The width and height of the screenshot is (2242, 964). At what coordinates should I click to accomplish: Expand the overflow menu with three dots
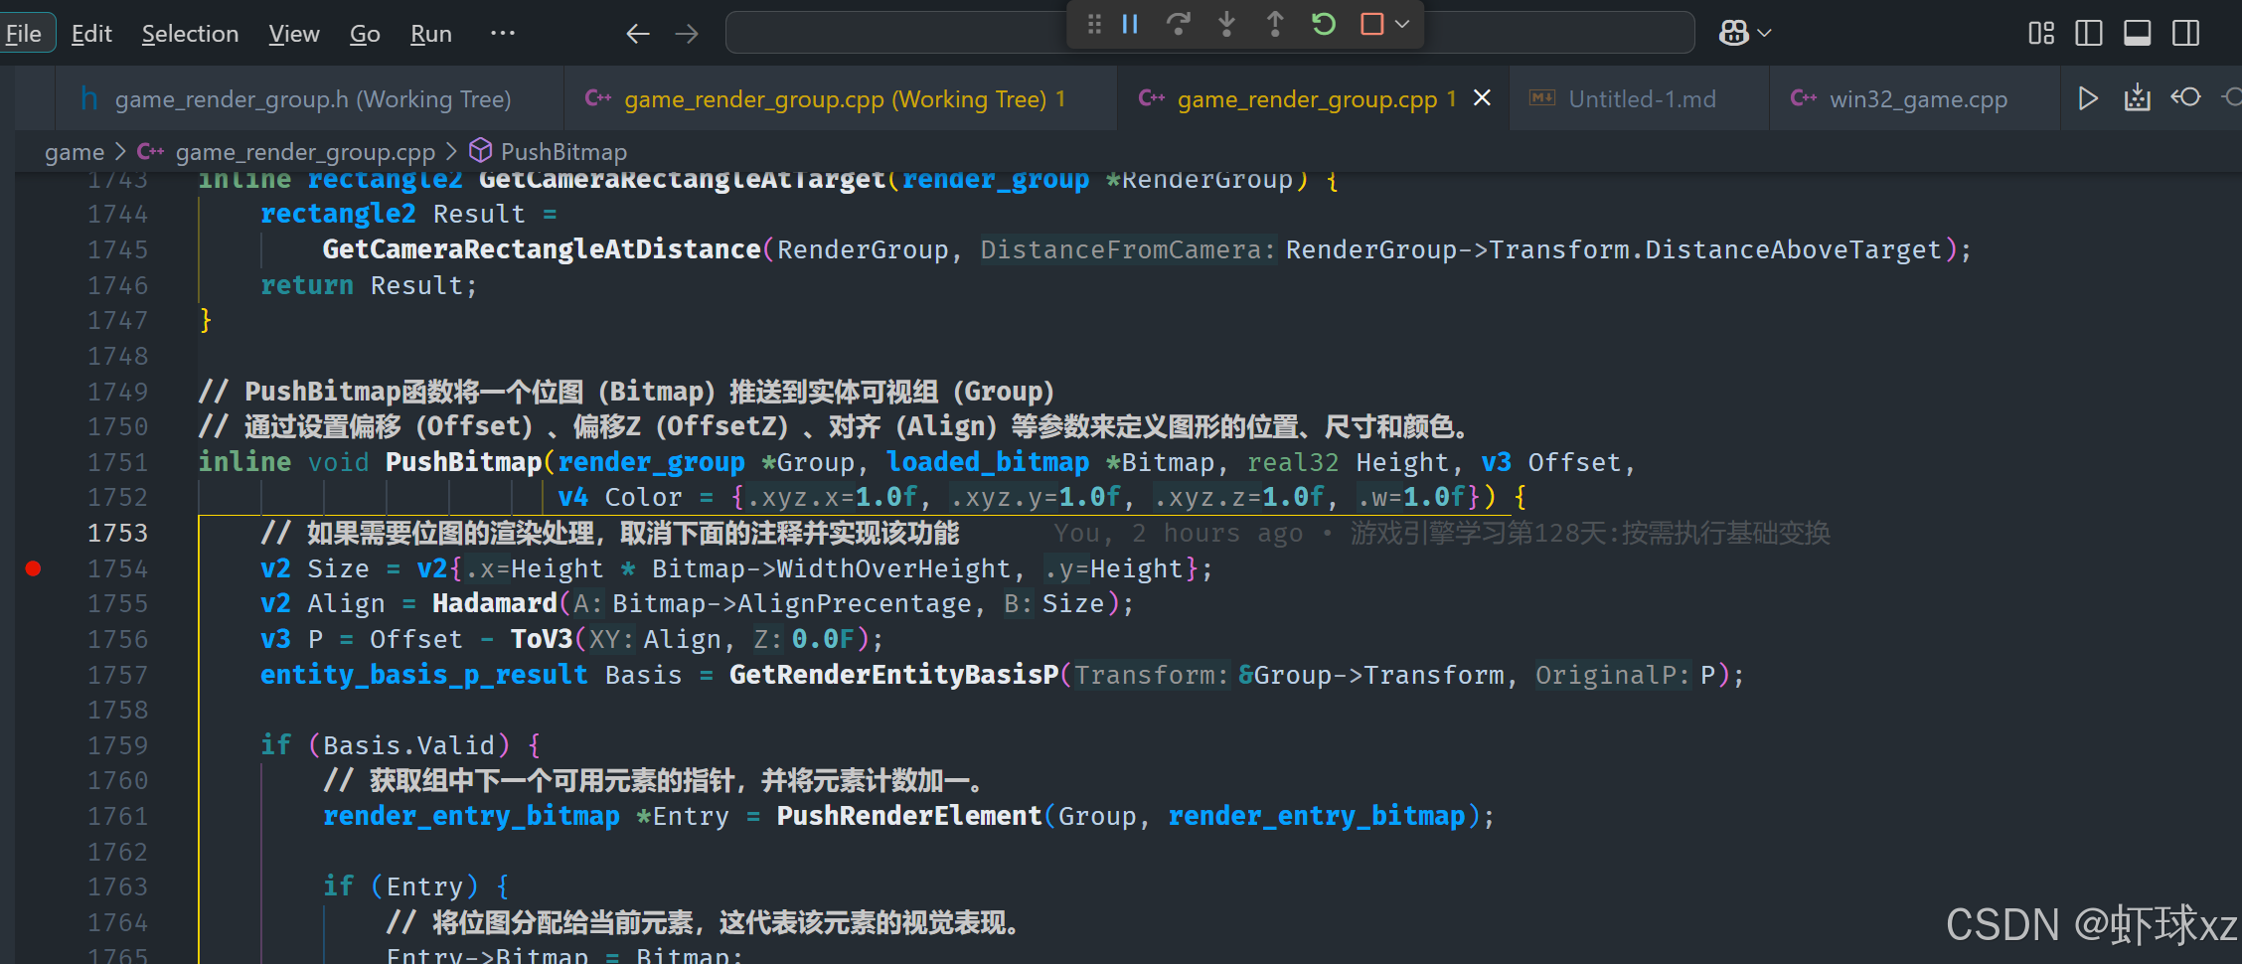[503, 34]
